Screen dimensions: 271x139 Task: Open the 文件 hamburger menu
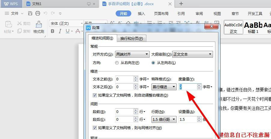(x=7, y=13)
